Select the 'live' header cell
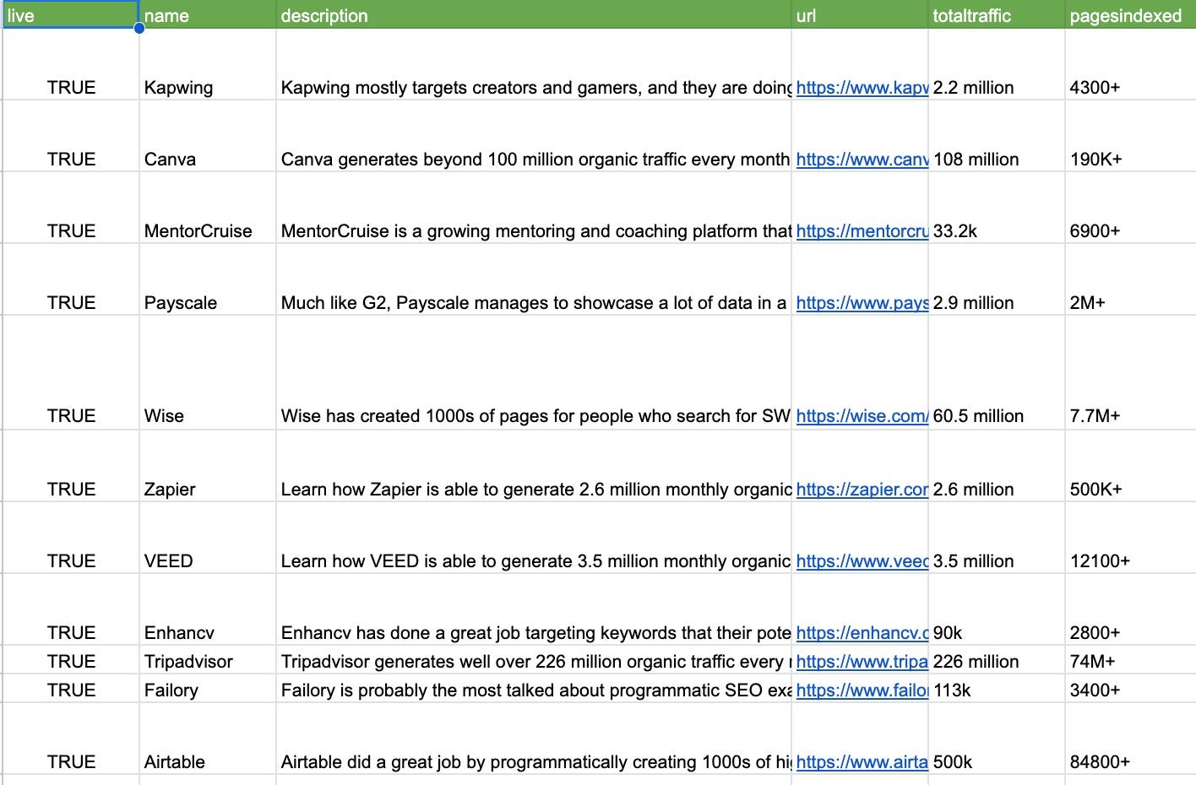The width and height of the screenshot is (1196, 785). coord(71,14)
